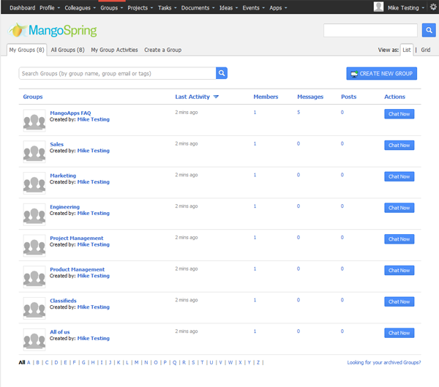Open the Product Management group link
439x387 pixels.
tap(78, 269)
